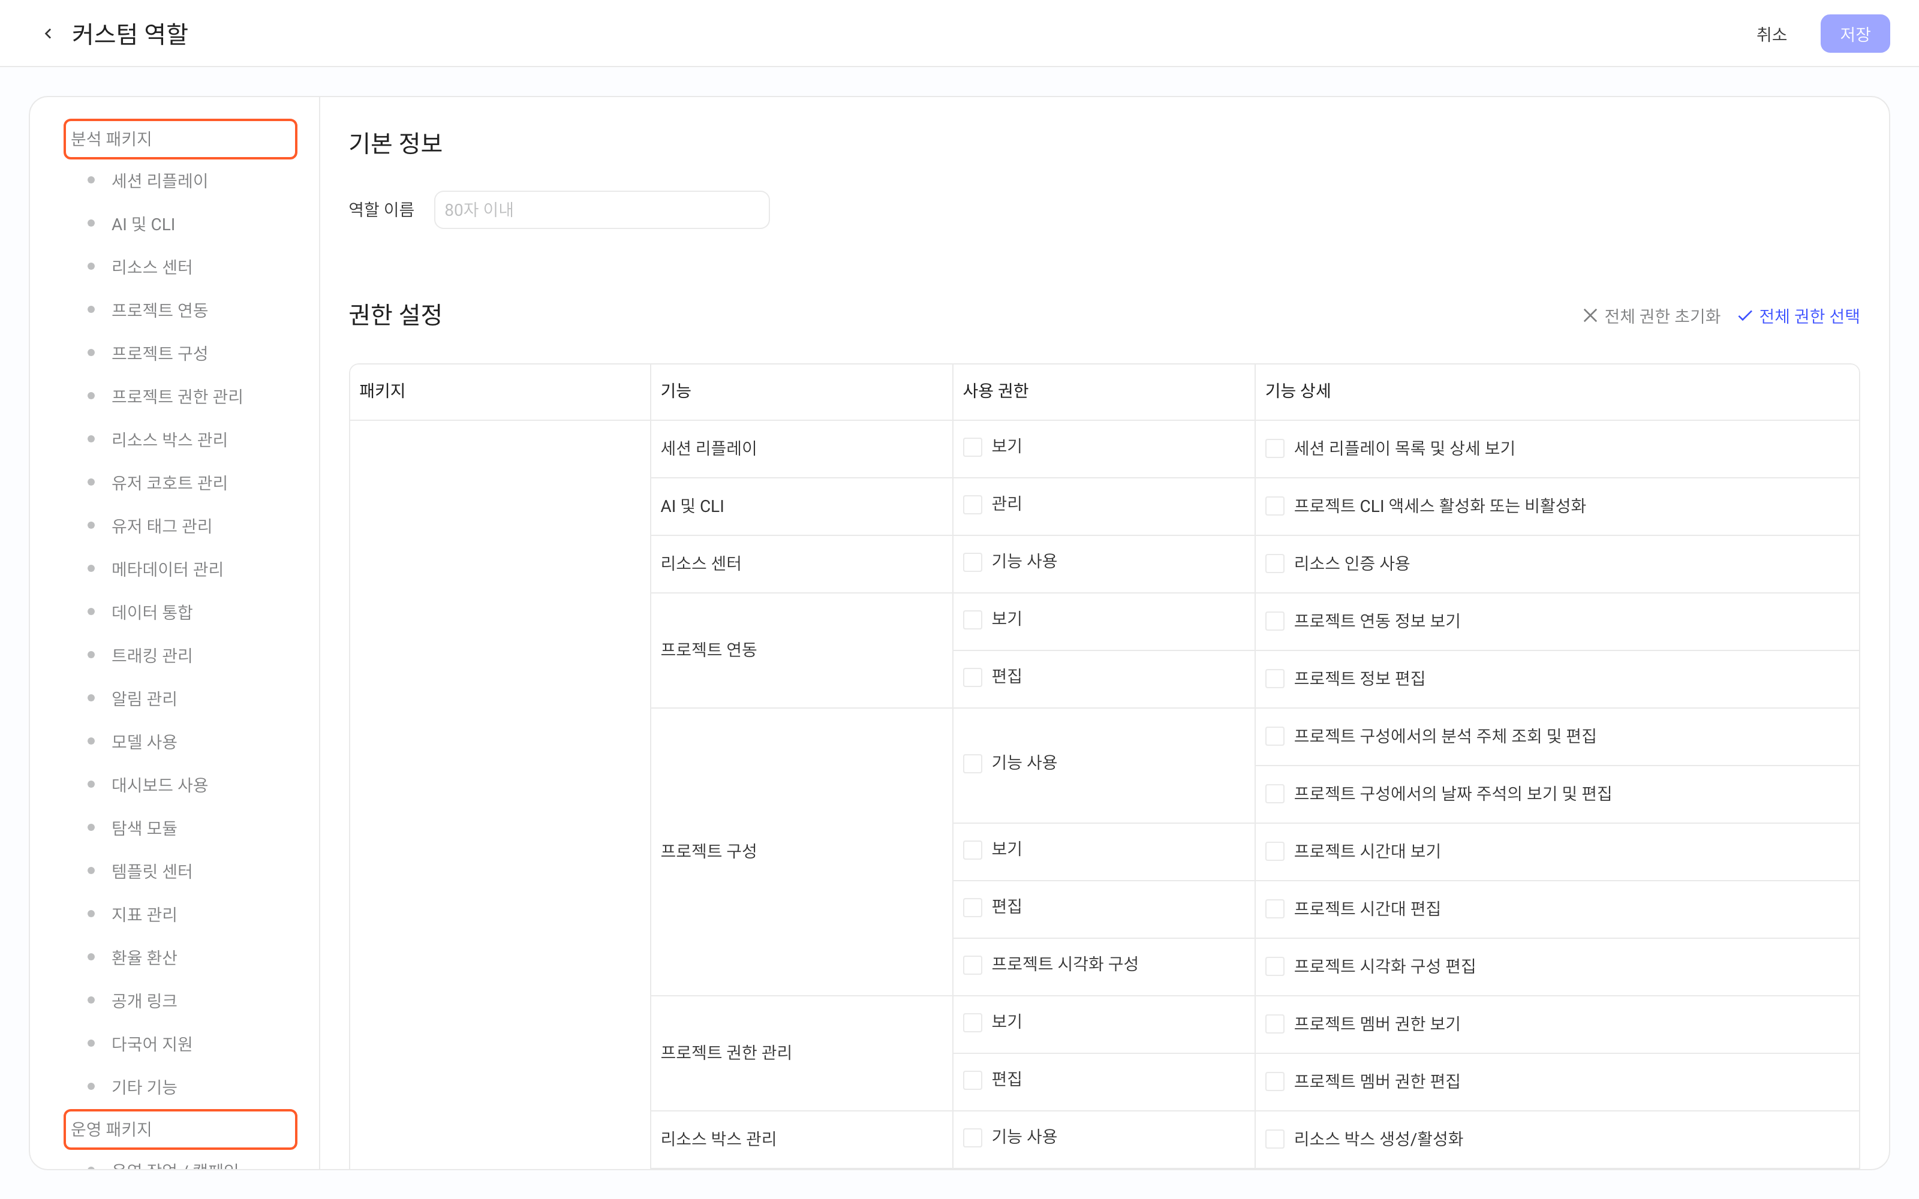The width and height of the screenshot is (1919, 1199).
Task: Tick 세션 리플레이 목록 및 상세 보기
Action: 1275,448
